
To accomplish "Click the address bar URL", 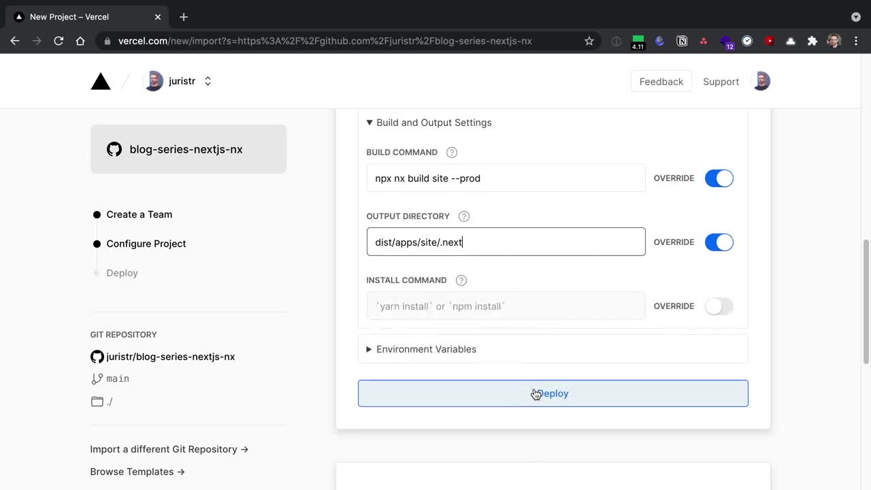I will 325,41.
